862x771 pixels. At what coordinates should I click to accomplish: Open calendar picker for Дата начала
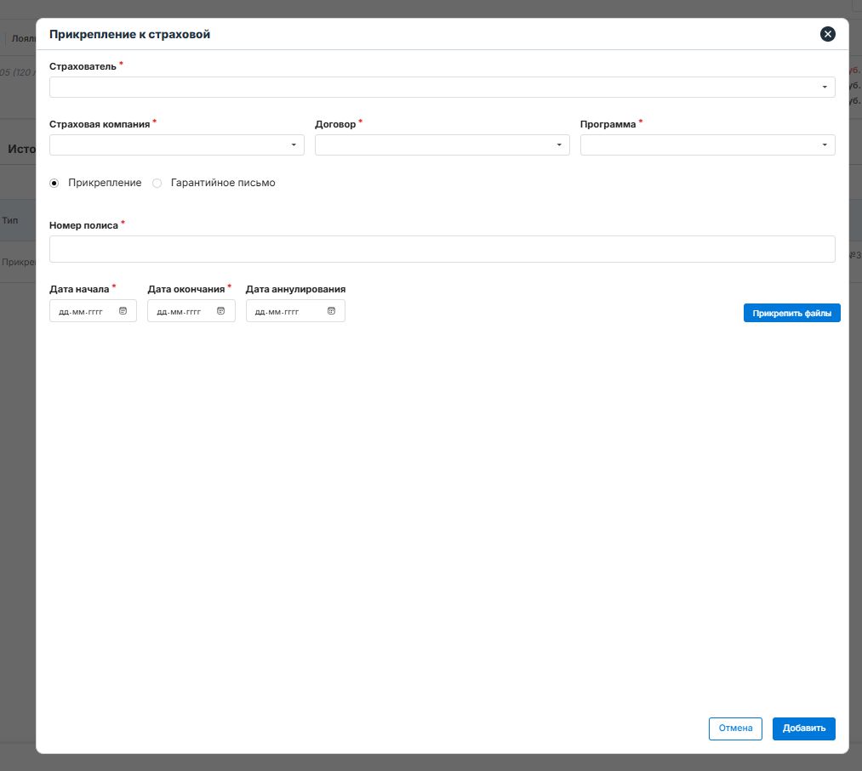click(x=123, y=311)
